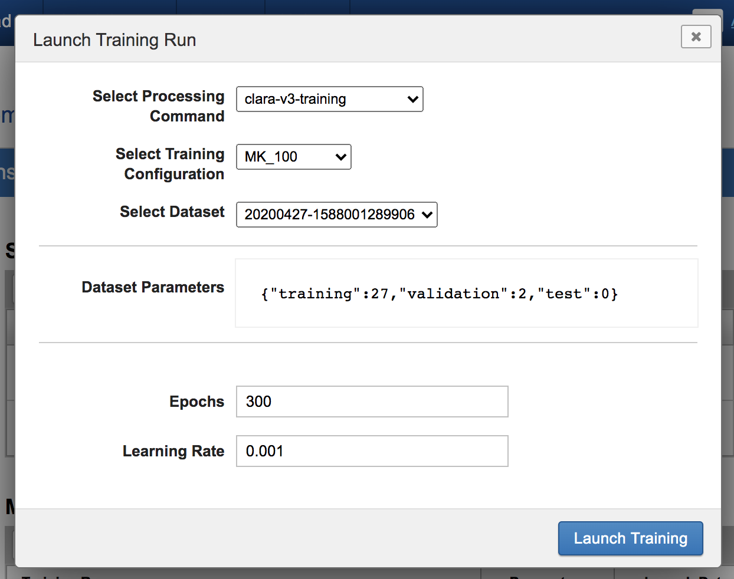Click the chevron arrow on the dataset select
The width and height of the screenshot is (734, 579).
[427, 215]
